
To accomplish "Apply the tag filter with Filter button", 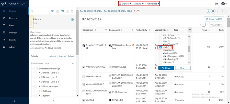I will pyautogui.click(x=166, y=68).
